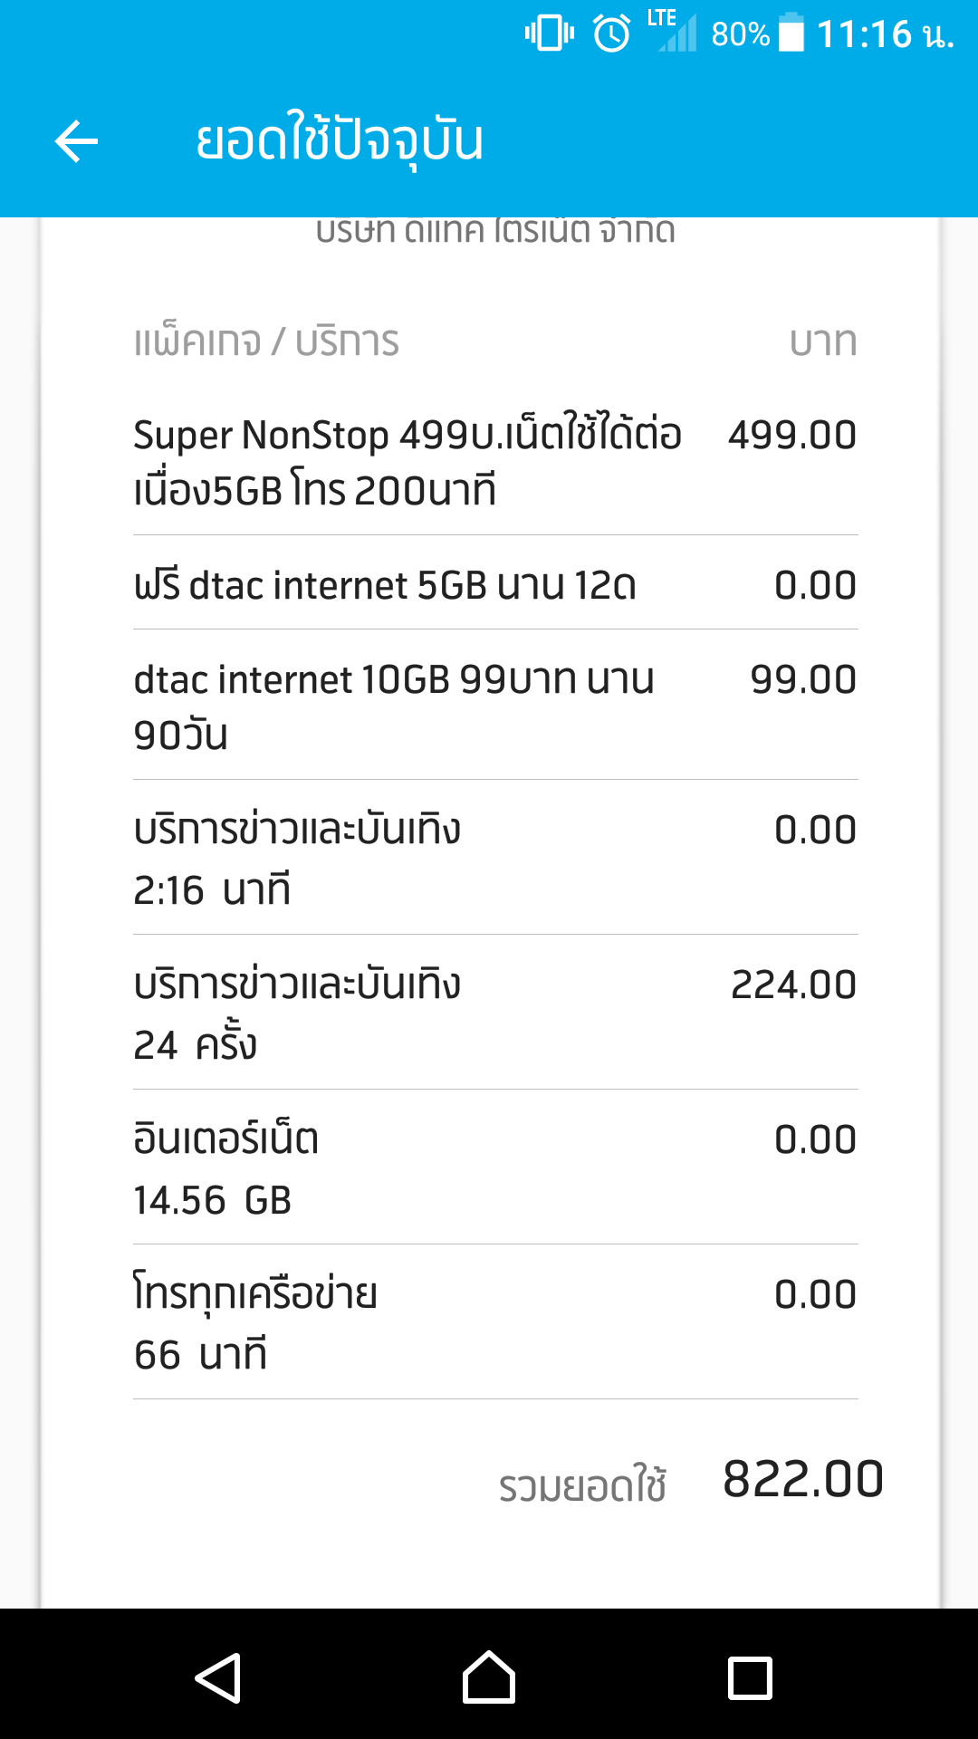Tap the alarm clock status icon
The width and height of the screenshot is (978, 1739).
tap(611, 34)
